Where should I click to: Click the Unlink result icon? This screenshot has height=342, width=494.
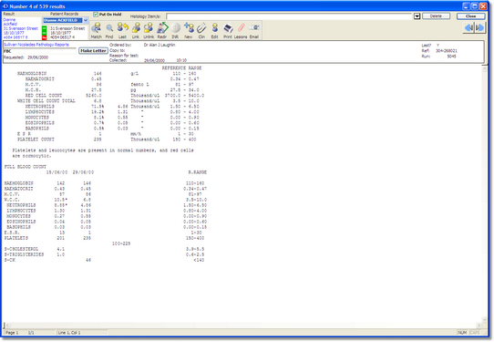click(149, 31)
